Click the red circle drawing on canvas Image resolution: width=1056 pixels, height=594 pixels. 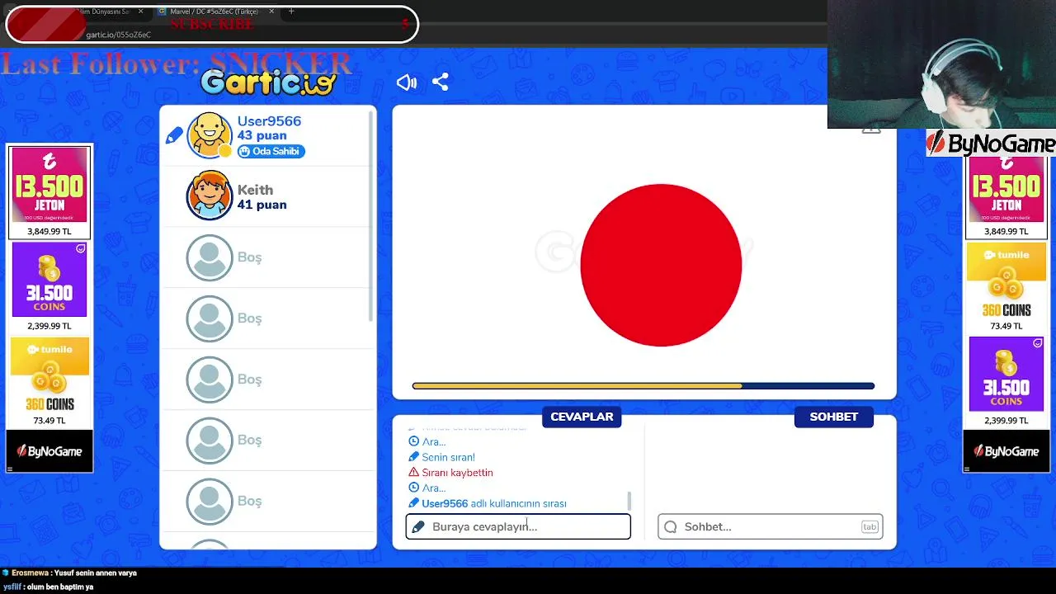tap(661, 265)
